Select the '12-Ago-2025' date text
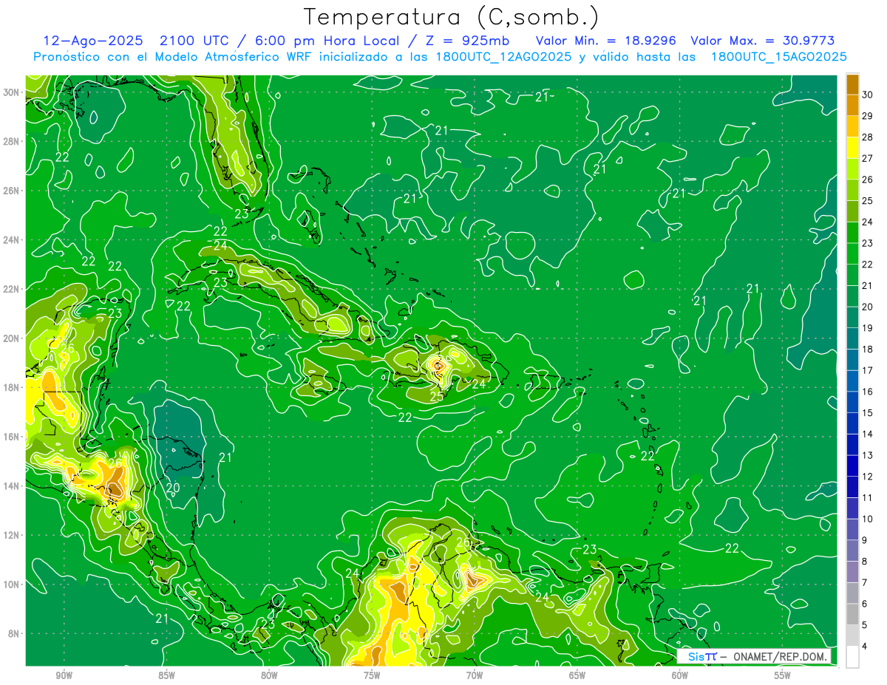887x685 pixels. click(92, 41)
